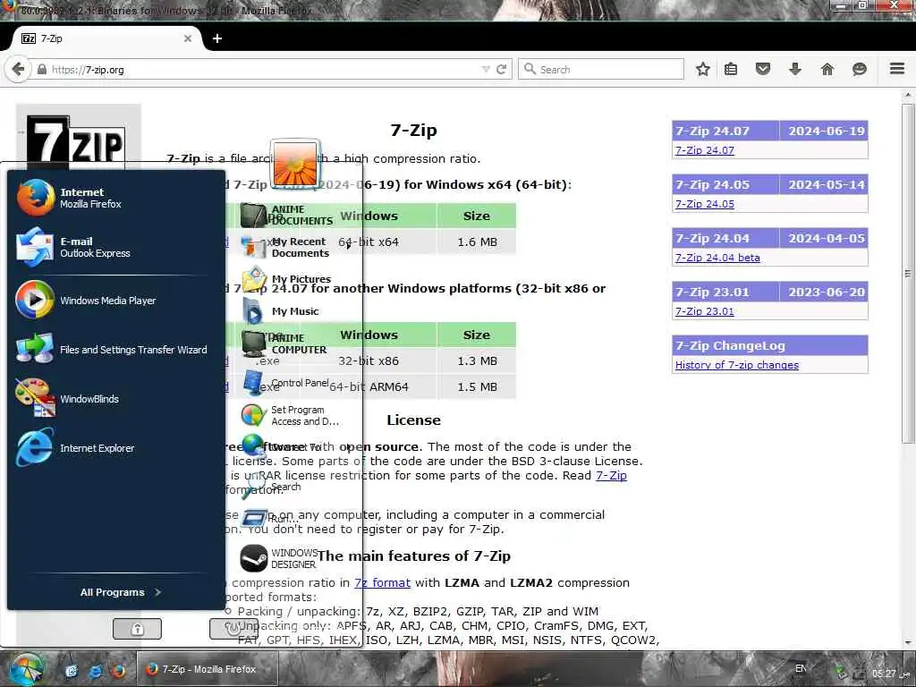The width and height of the screenshot is (916, 687).
Task: Launch WindowBlinds from the Start menu
Action: (67, 398)
